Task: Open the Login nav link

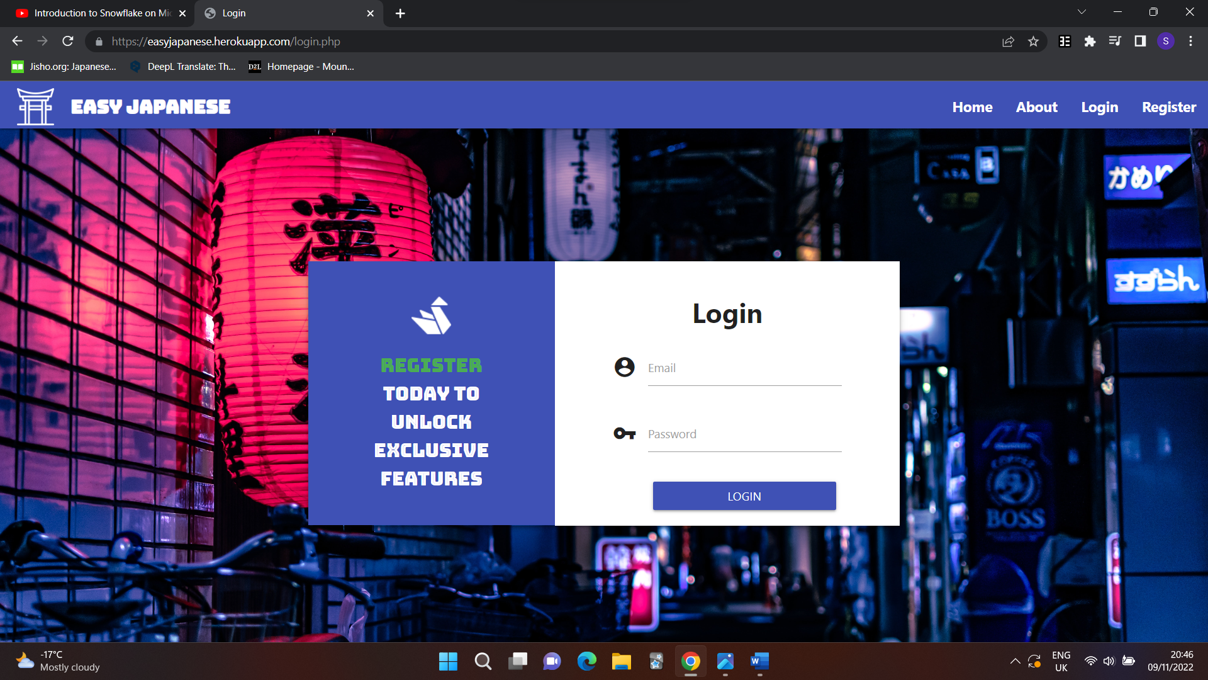Action: [x=1099, y=107]
